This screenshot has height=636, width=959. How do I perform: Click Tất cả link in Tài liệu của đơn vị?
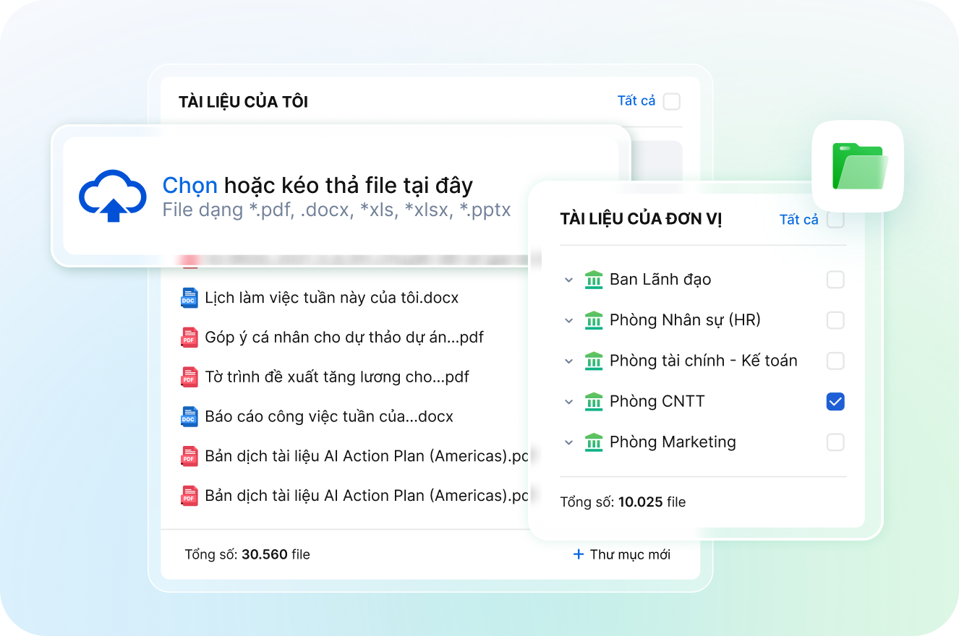798,220
